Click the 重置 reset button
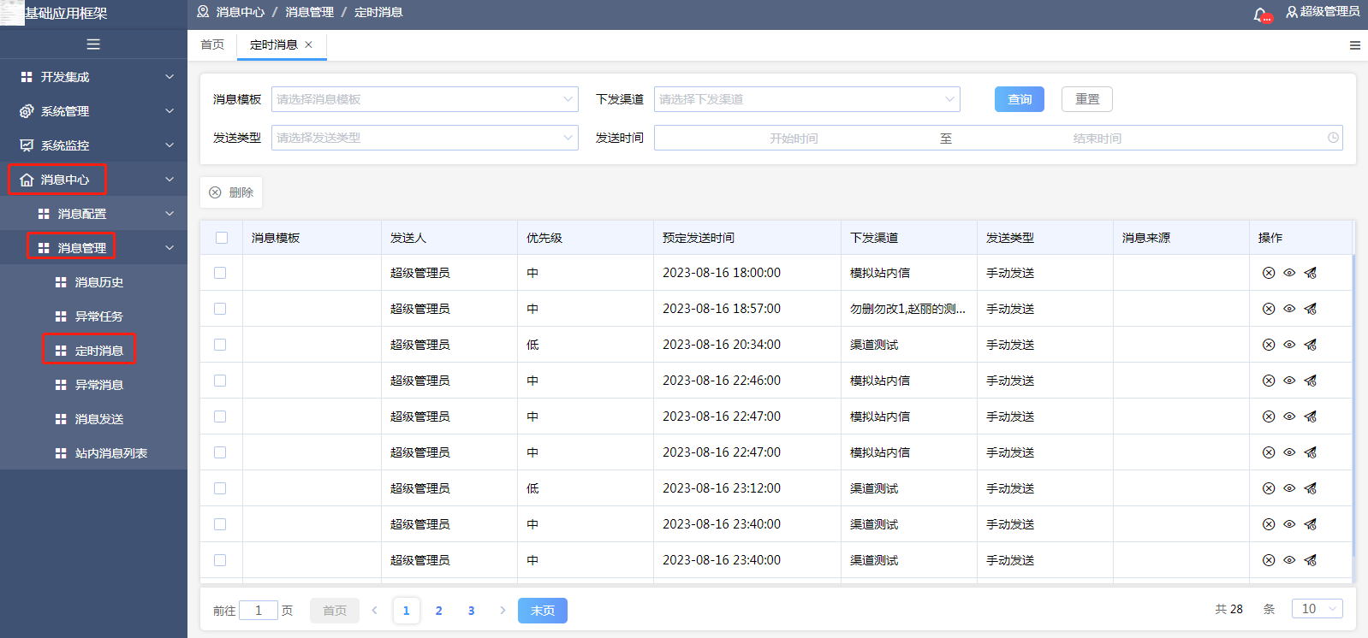1368x638 pixels. point(1087,99)
